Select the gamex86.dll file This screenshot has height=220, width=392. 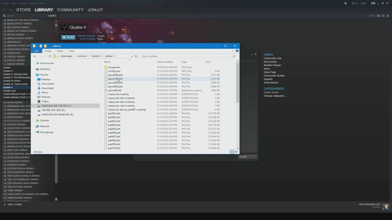(115, 90)
